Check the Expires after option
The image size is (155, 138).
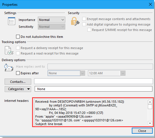(x=18, y=73)
